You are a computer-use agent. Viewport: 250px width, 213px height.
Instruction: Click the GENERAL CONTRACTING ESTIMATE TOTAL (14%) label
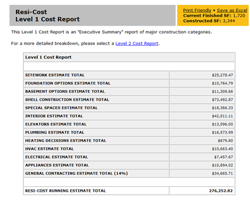click(x=77, y=174)
